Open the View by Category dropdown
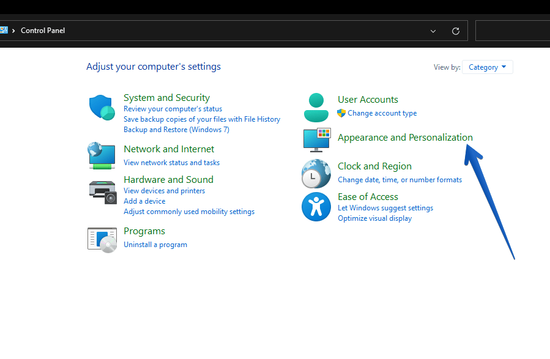 tap(488, 67)
